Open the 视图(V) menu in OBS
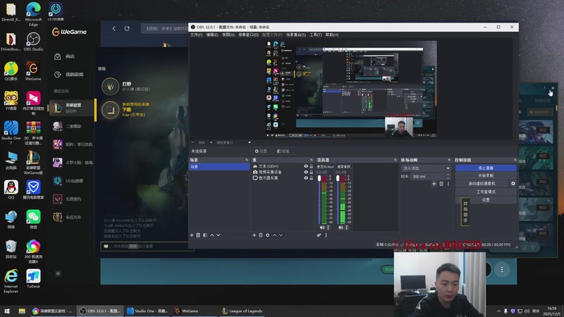 coord(228,35)
